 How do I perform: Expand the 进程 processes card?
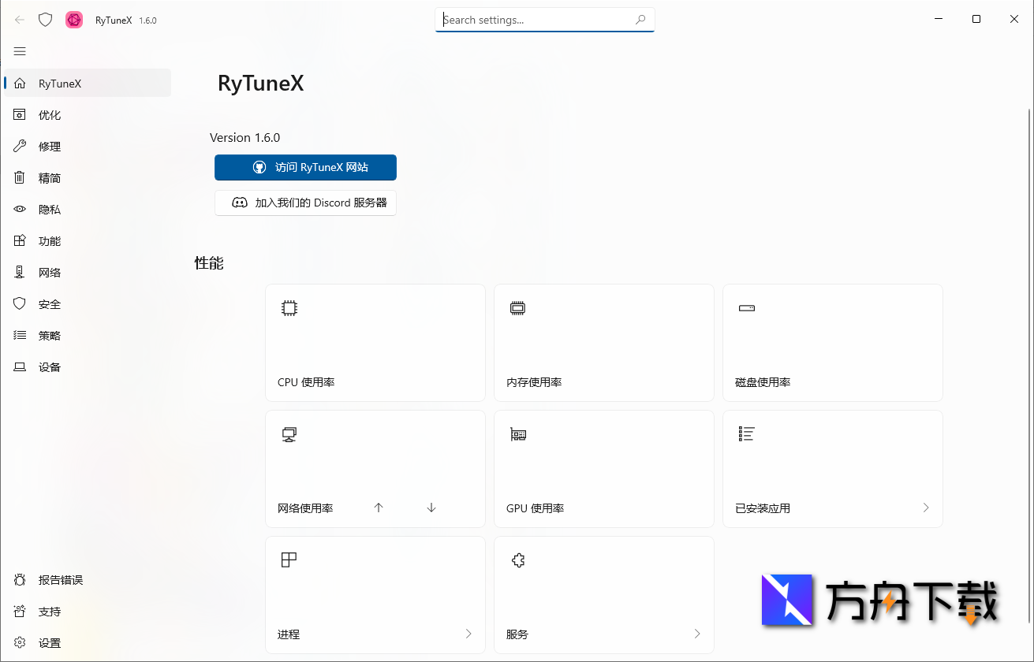point(468,634)
